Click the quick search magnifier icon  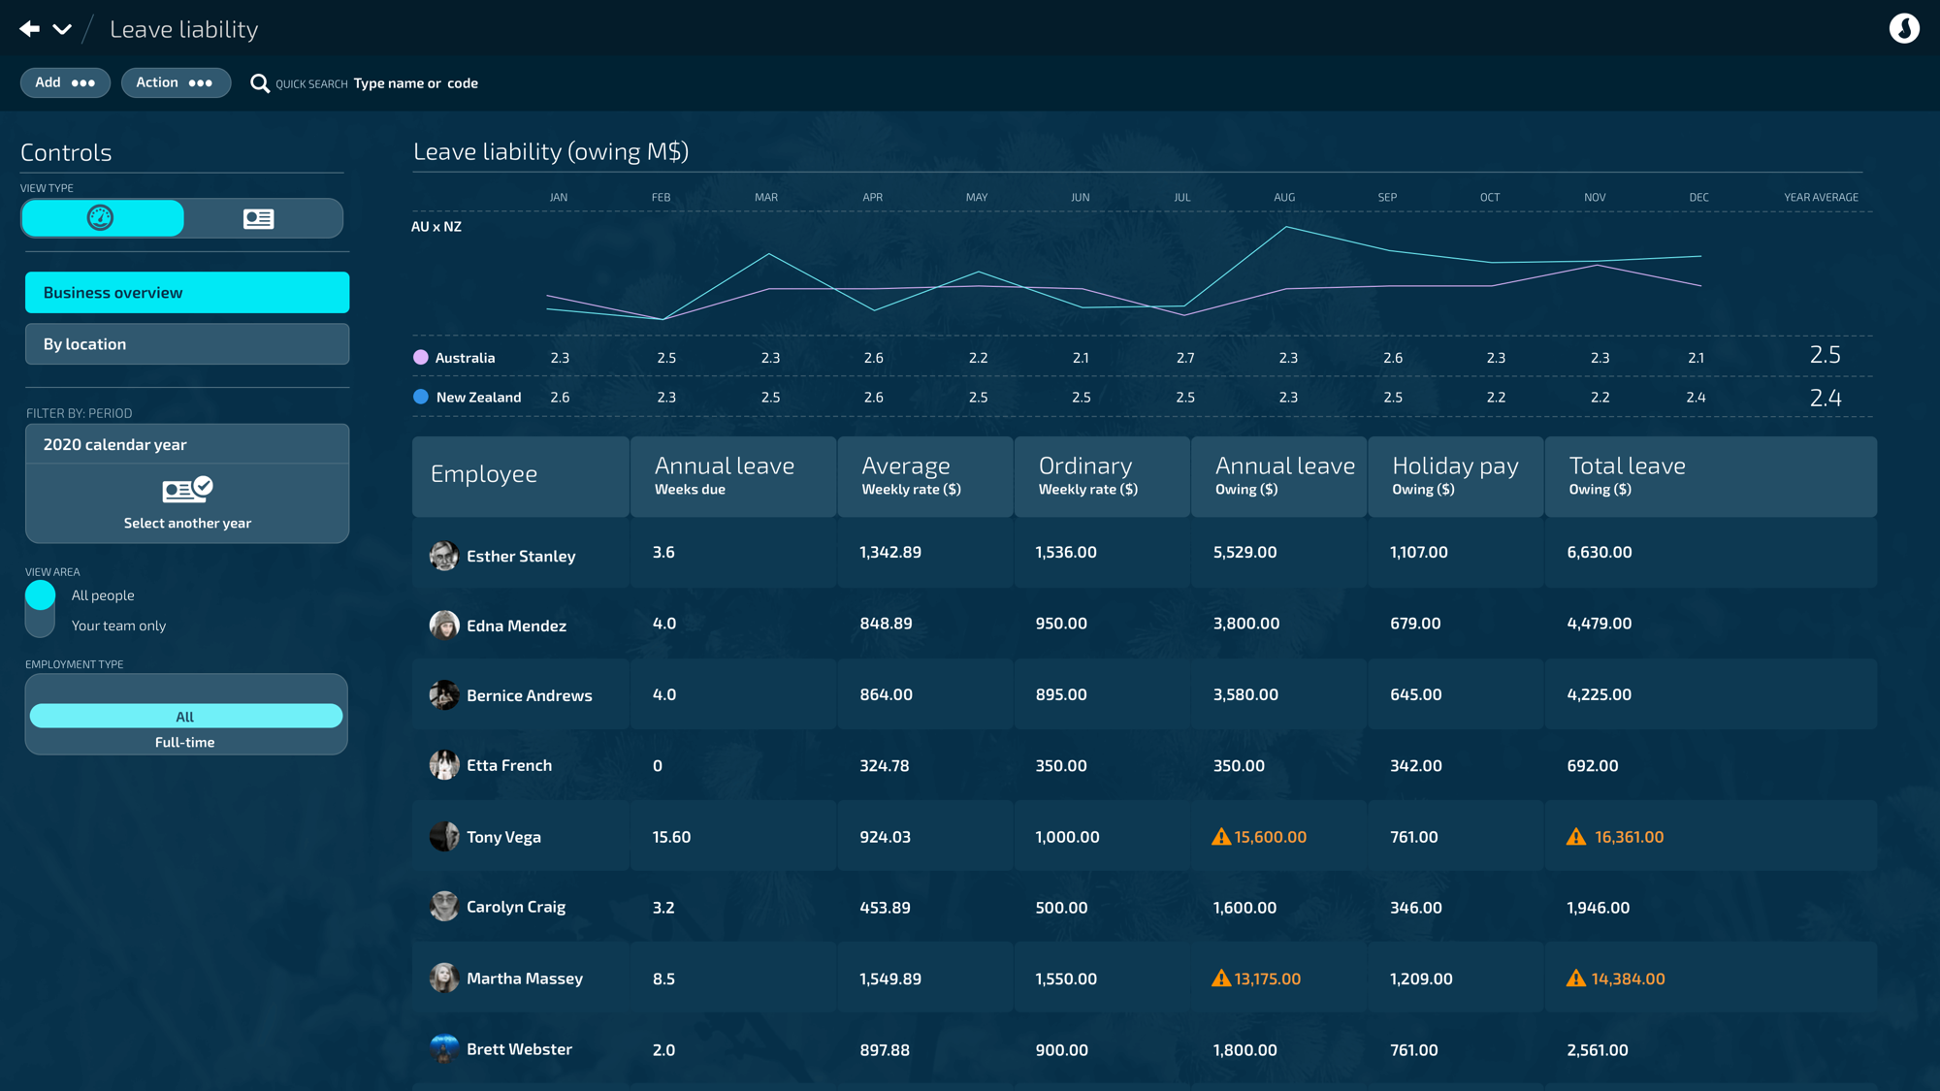(x=259, y=83)
